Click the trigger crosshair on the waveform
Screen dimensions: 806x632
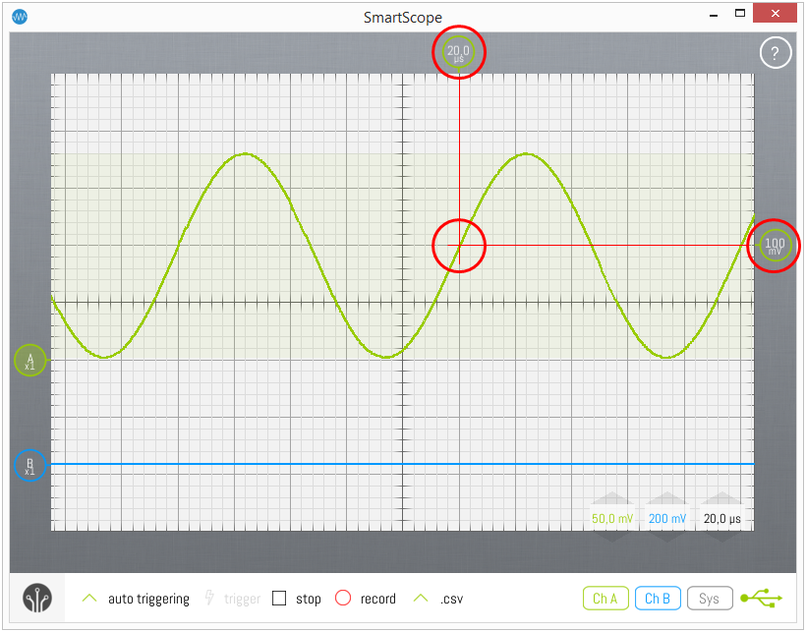coord(459,246)
